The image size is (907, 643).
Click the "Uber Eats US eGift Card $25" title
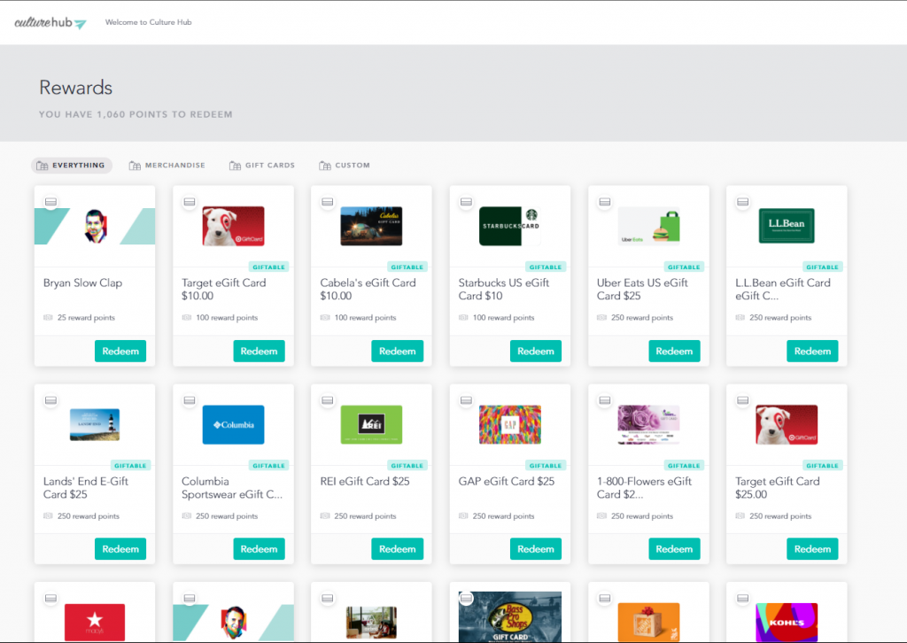click(642, 289)
